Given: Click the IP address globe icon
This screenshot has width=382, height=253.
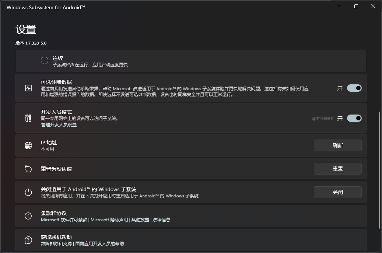Looking at the screenshot, I should [28, 145].
